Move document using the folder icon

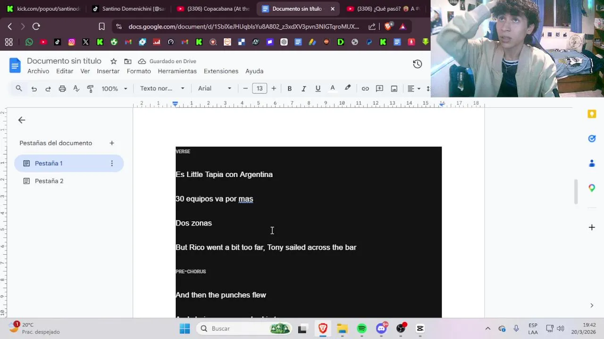[x=128, y=61]
